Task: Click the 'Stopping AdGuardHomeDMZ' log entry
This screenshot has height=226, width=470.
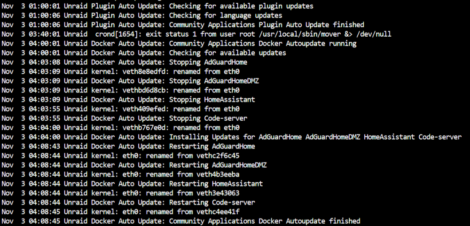Action: pos(130,81)
